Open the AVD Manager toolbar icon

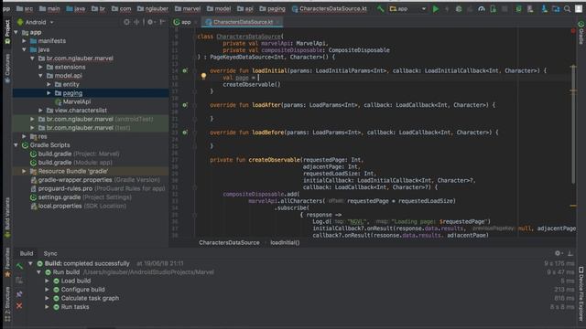click(530, 8)
